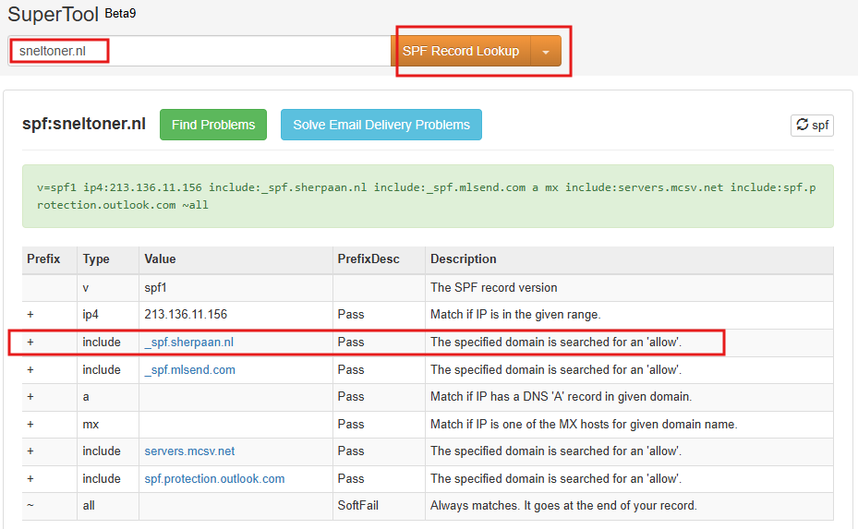Click the tilde prefix in all row
This screenshot has height=529, width=858.
(30, 506)
